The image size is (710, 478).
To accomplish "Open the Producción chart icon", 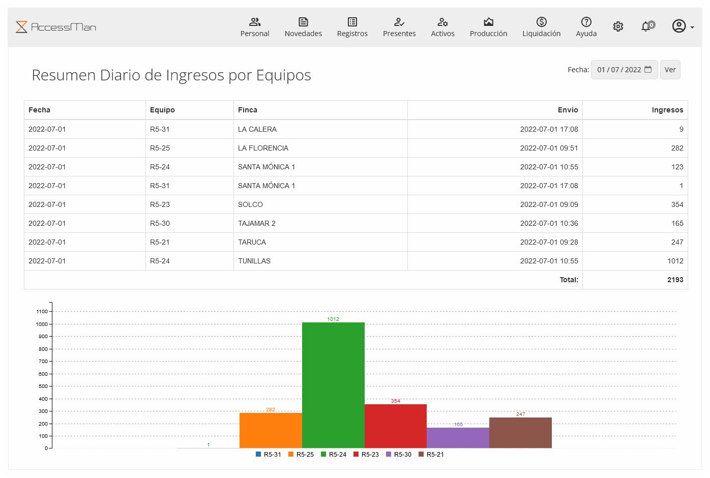I will [x=488, y=22].
